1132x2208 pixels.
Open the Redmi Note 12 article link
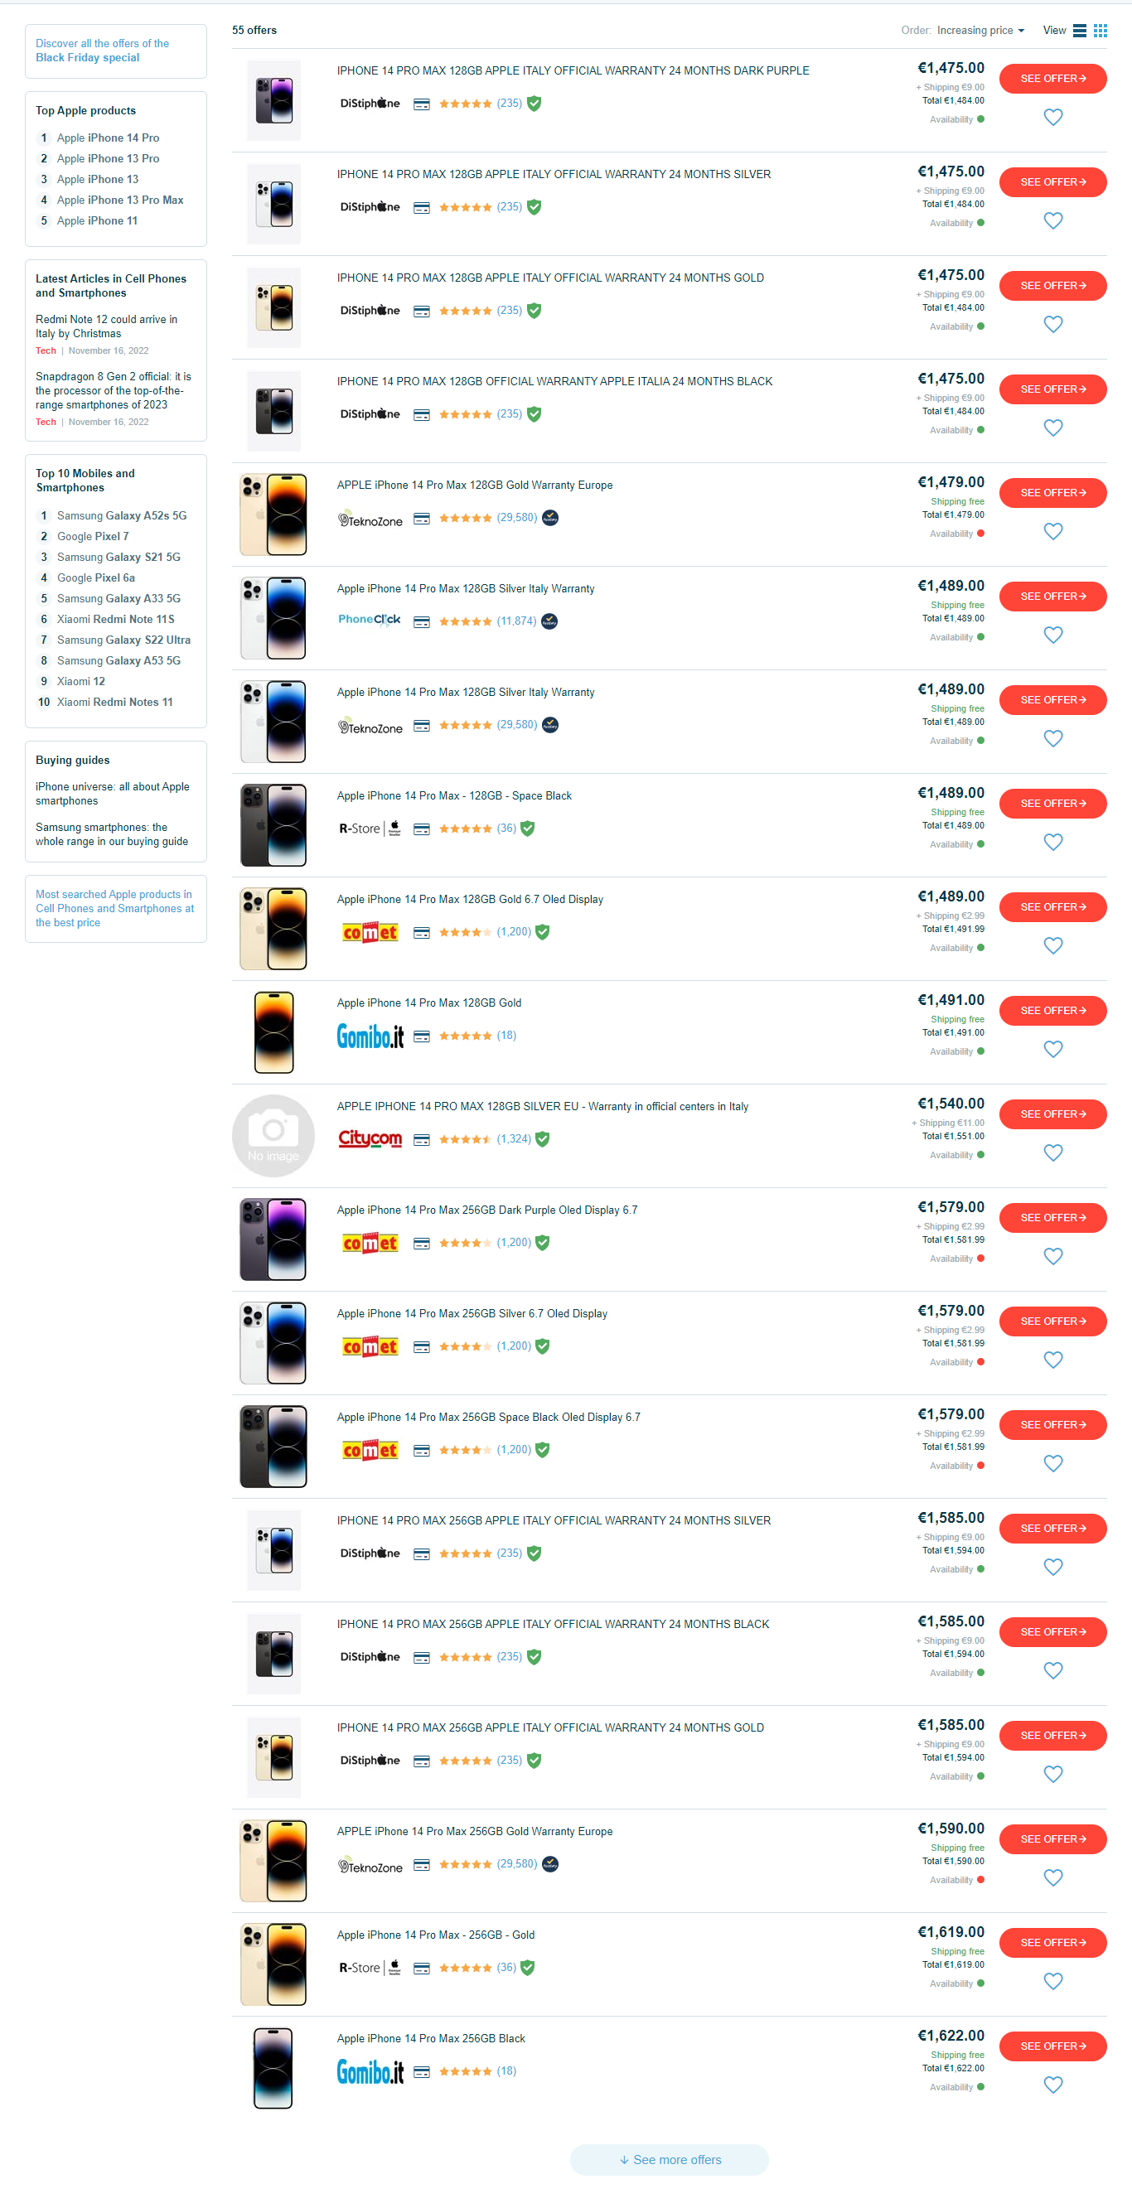point(106,326)
